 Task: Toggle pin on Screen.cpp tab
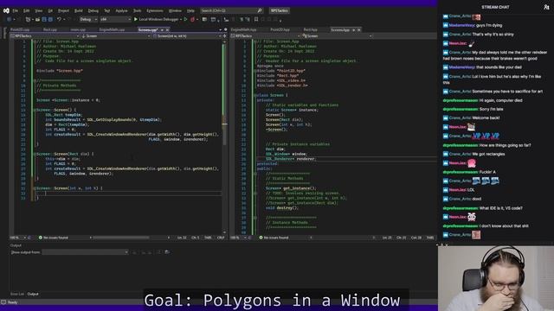tap(162, 30)
